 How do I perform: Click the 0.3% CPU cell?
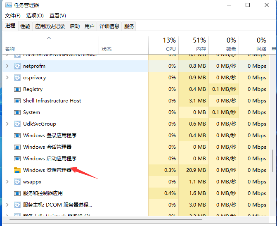[163, 170]
